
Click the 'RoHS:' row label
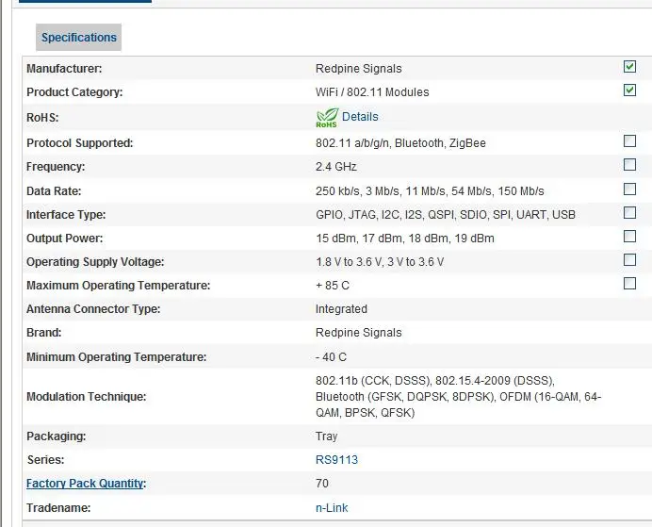[42, 118]
